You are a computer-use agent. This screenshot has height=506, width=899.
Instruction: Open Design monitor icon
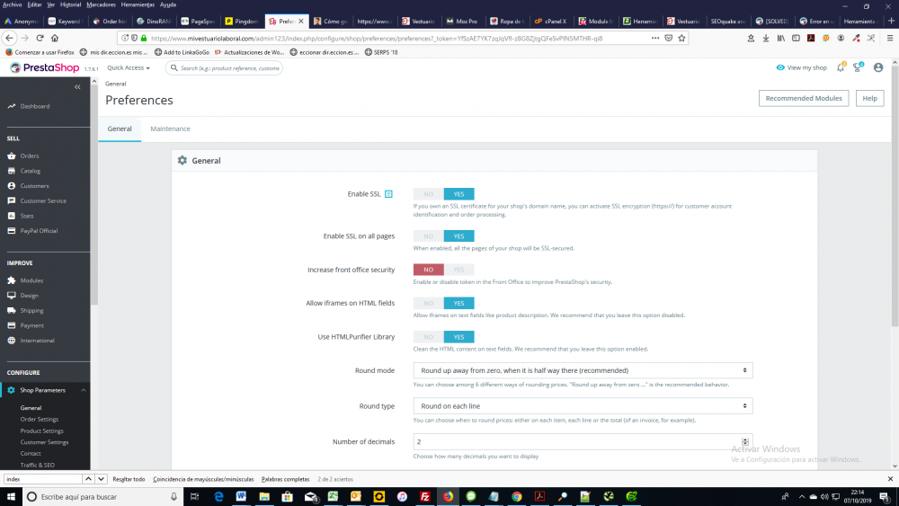tap(12, 295)
